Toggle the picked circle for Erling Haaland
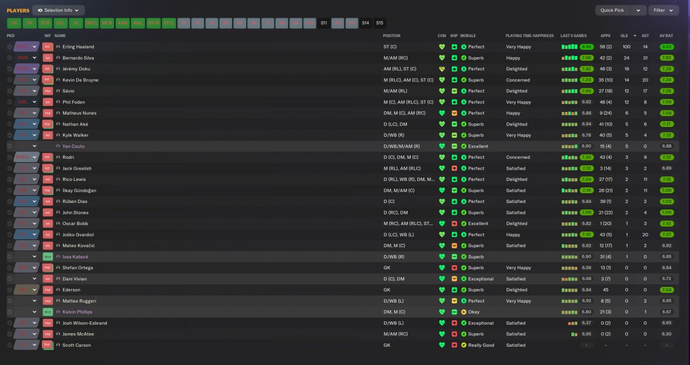 click(x=10, y=47)
